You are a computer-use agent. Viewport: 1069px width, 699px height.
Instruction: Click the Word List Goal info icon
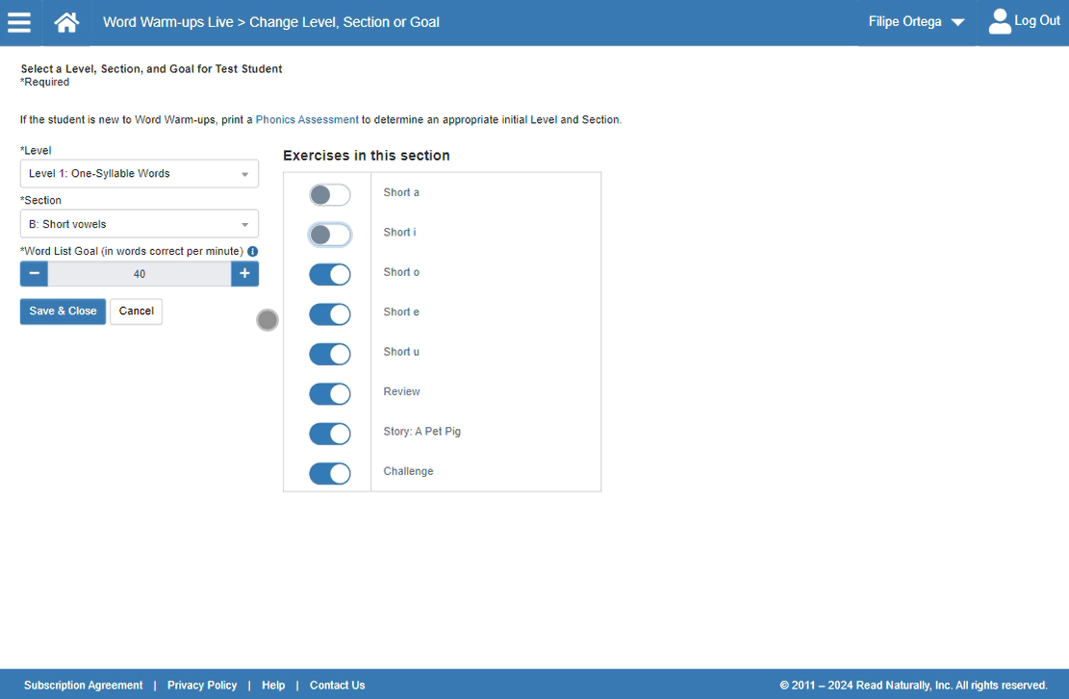253,251
